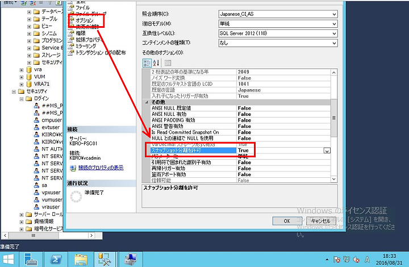Click the connection properties icon beside the link
409x267 pixels.
(73, 168)
